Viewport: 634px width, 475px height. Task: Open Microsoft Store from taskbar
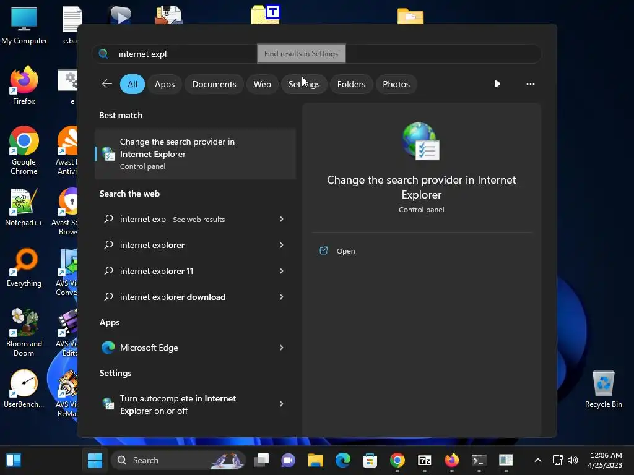click(370, 460)
